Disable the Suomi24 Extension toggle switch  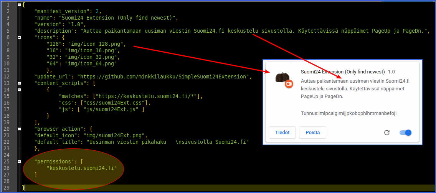[x=405, y=133]
